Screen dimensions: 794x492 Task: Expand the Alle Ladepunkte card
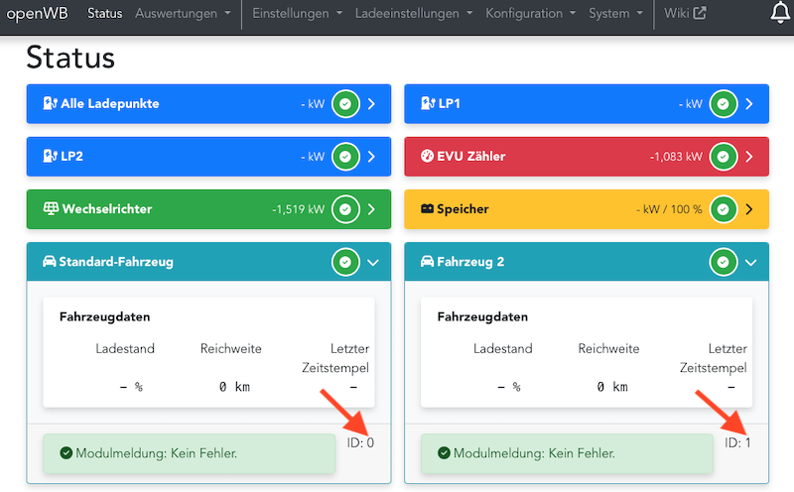tap(371, 104)
